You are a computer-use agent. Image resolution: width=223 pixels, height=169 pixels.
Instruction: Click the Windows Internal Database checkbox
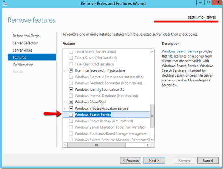click(71, 96)
